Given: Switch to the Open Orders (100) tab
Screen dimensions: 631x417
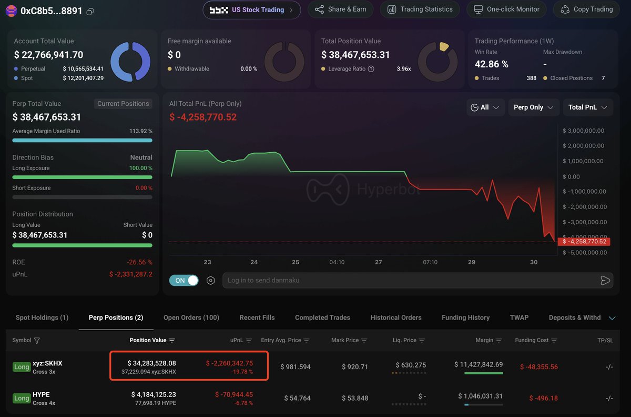Looking at the screenshot, I should point(191,317).
